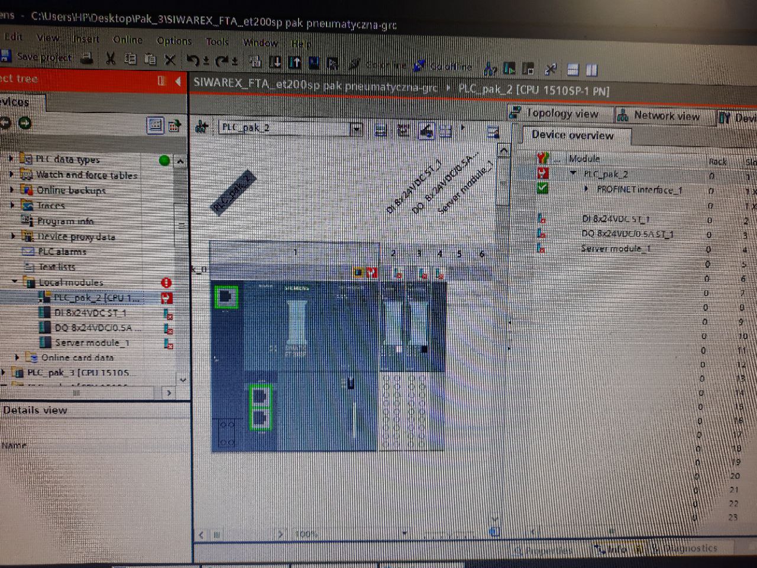This screenshot has height=568, width=757.
Task: Select the Device overview tab
Action: pyautogui.click(x=572, y=135)
